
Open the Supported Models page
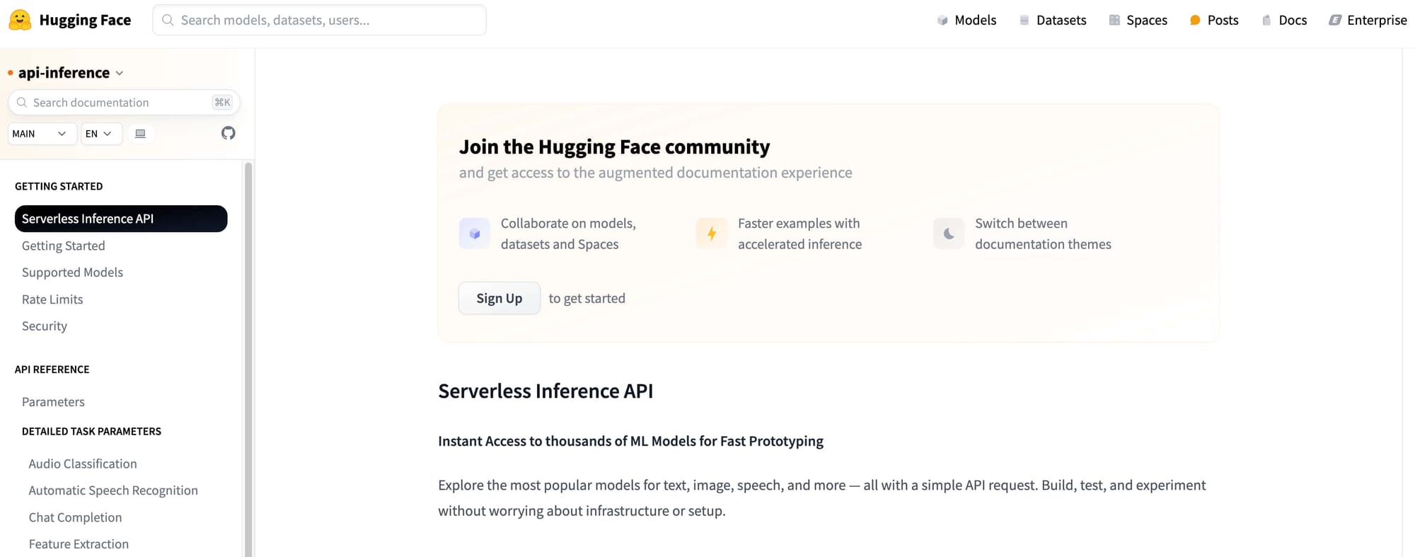(x=72, y=272)
